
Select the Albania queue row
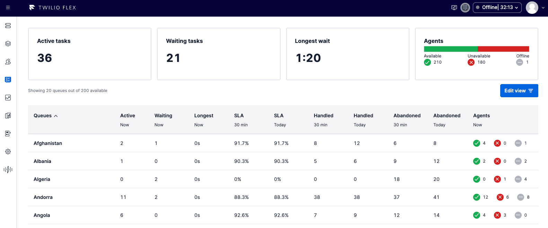(42, 161)
